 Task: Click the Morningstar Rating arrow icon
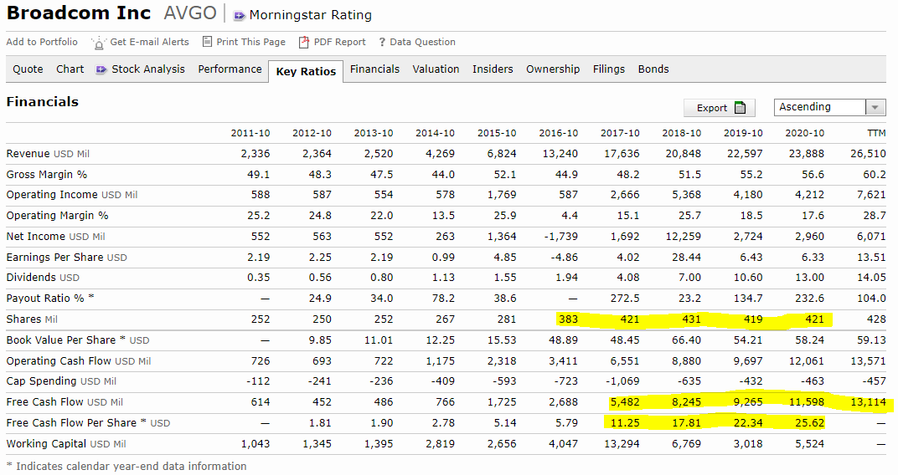240,15
